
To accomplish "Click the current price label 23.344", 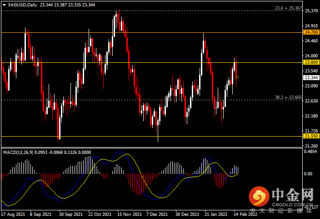I will (311, 78).
